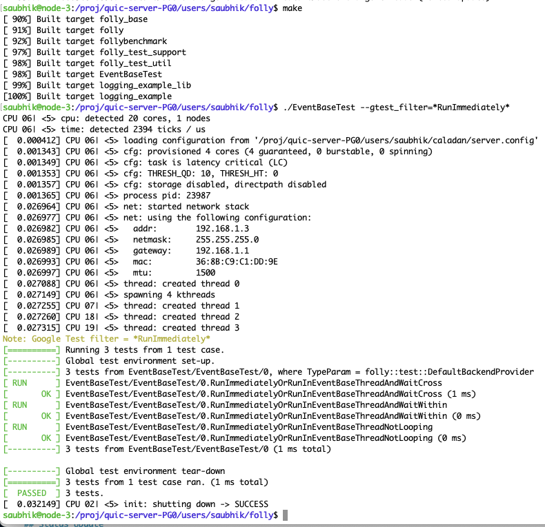Select the gateway value 192.168.1.1

[x=222, y=251]
